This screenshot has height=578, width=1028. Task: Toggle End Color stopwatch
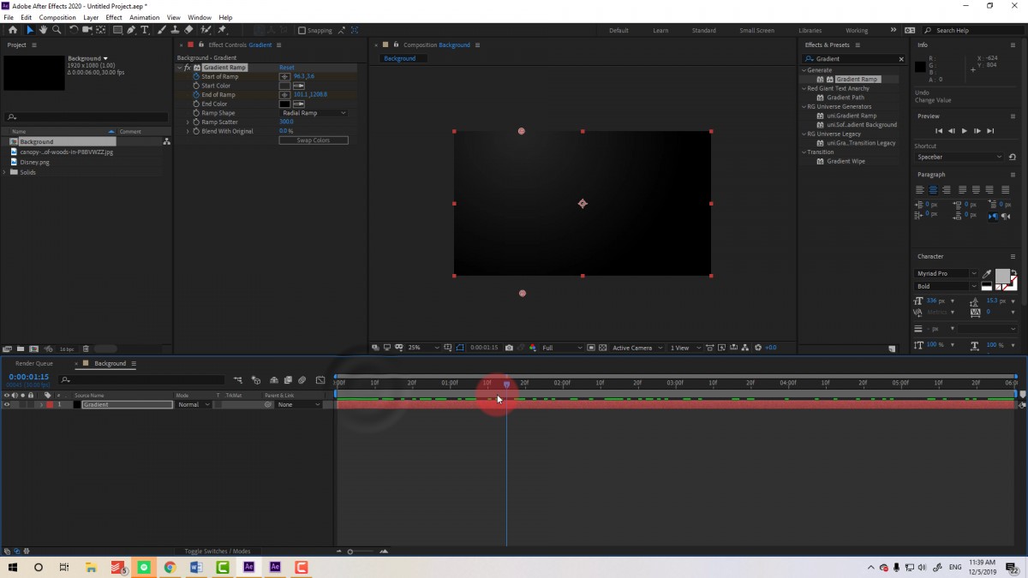coord(196,104)
